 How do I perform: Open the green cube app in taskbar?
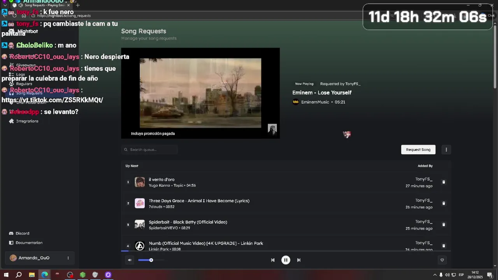pyautogui.click(x=82, y=275)
